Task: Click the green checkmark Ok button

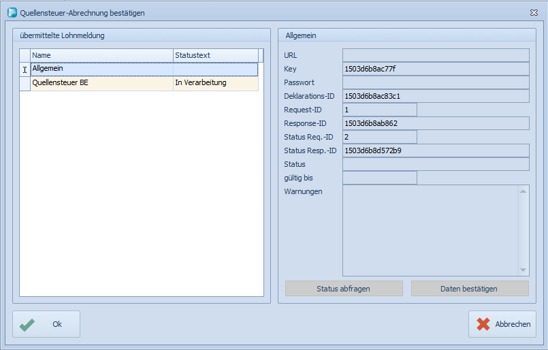Action: [46, 324]
